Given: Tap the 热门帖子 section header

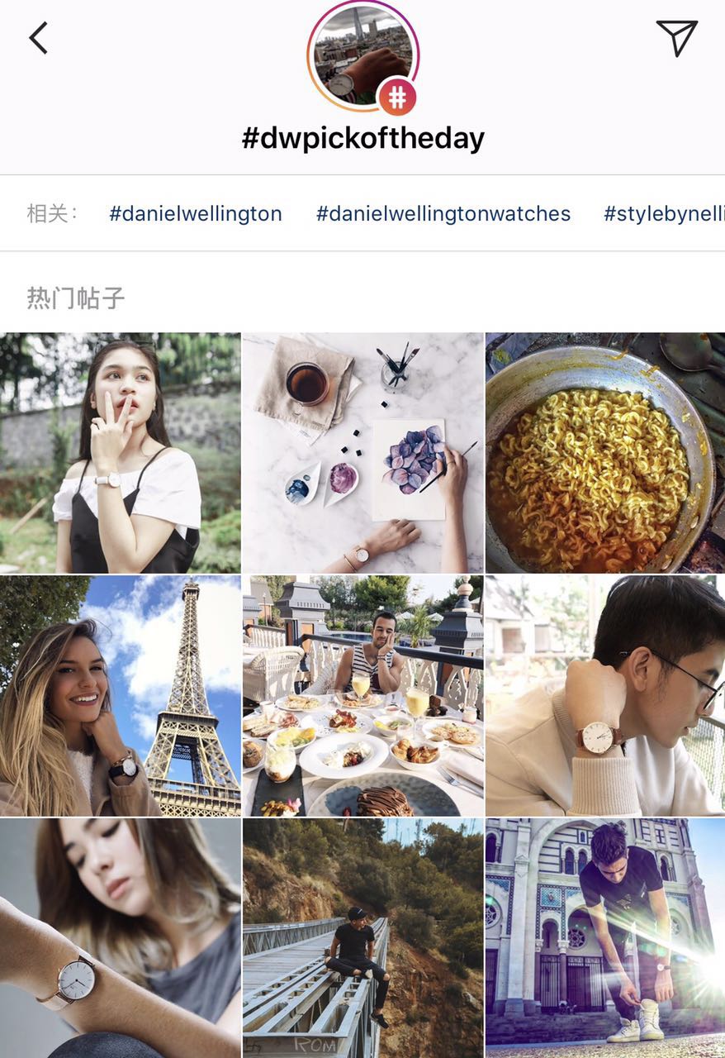Looking at the screenshot, I should [76, 298].
